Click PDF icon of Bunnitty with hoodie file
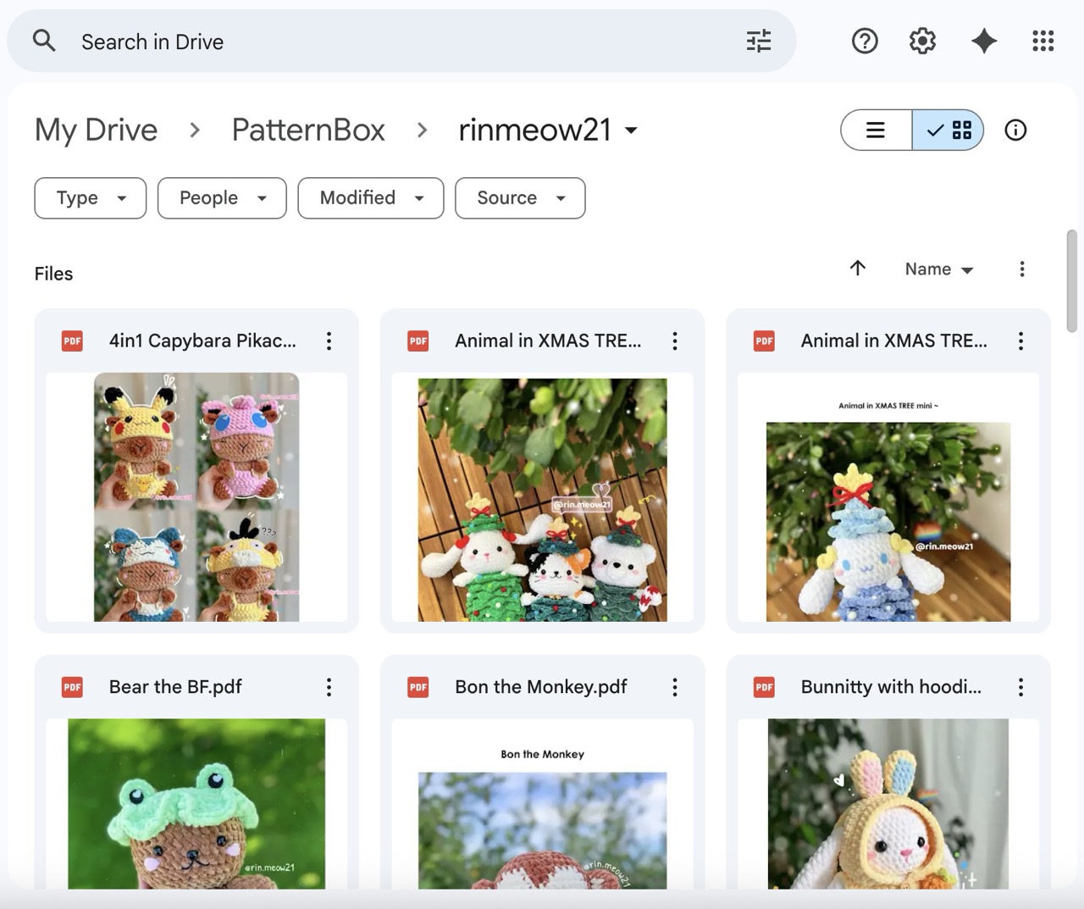1084x909 pixels. pyautogui.click(x=765, y=687)
